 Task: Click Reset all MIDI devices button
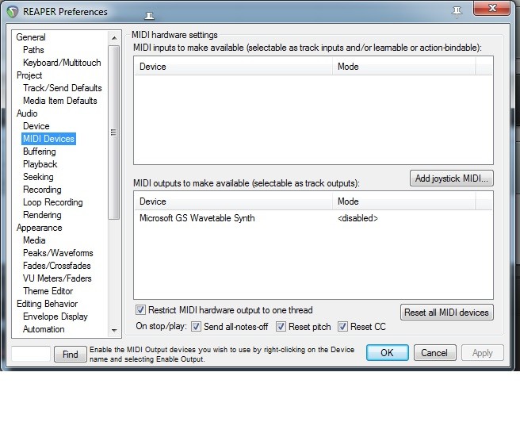446,313
